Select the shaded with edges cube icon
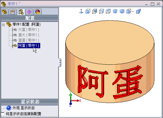This screenshot has width=163, height=118. 115,11
